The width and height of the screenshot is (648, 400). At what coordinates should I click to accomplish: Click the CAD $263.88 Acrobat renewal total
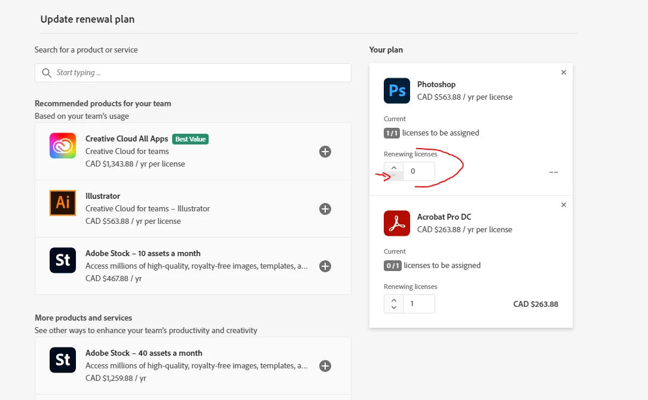coord(536,304)
